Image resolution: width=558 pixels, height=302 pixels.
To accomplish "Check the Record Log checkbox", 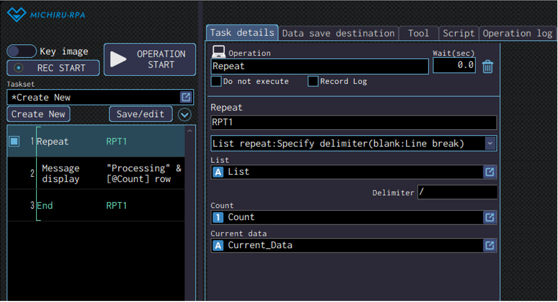I will point(313,81).
